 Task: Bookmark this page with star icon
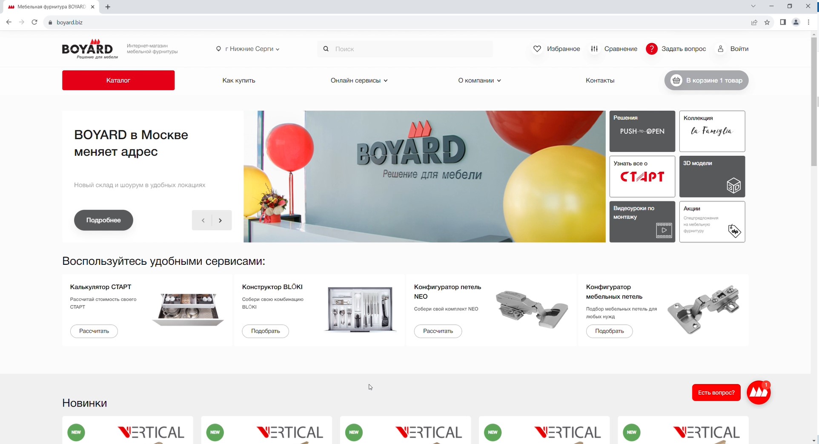point(767,22)
